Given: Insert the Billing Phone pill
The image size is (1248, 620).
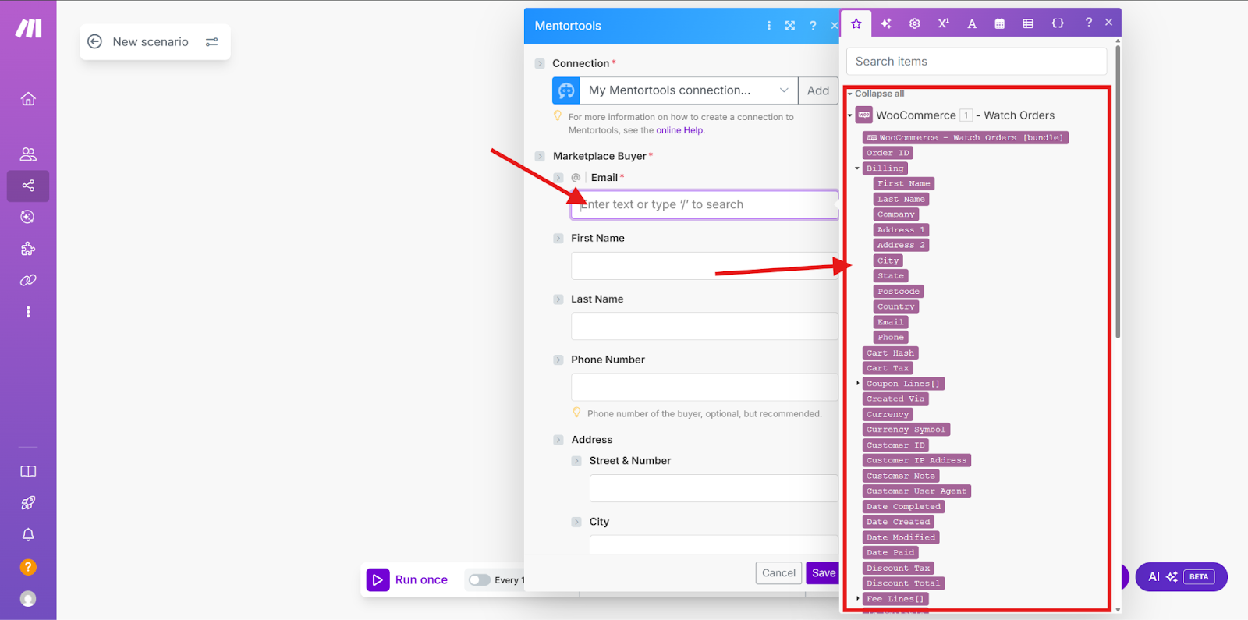Looking at the screenshot, I should [891, 338].
